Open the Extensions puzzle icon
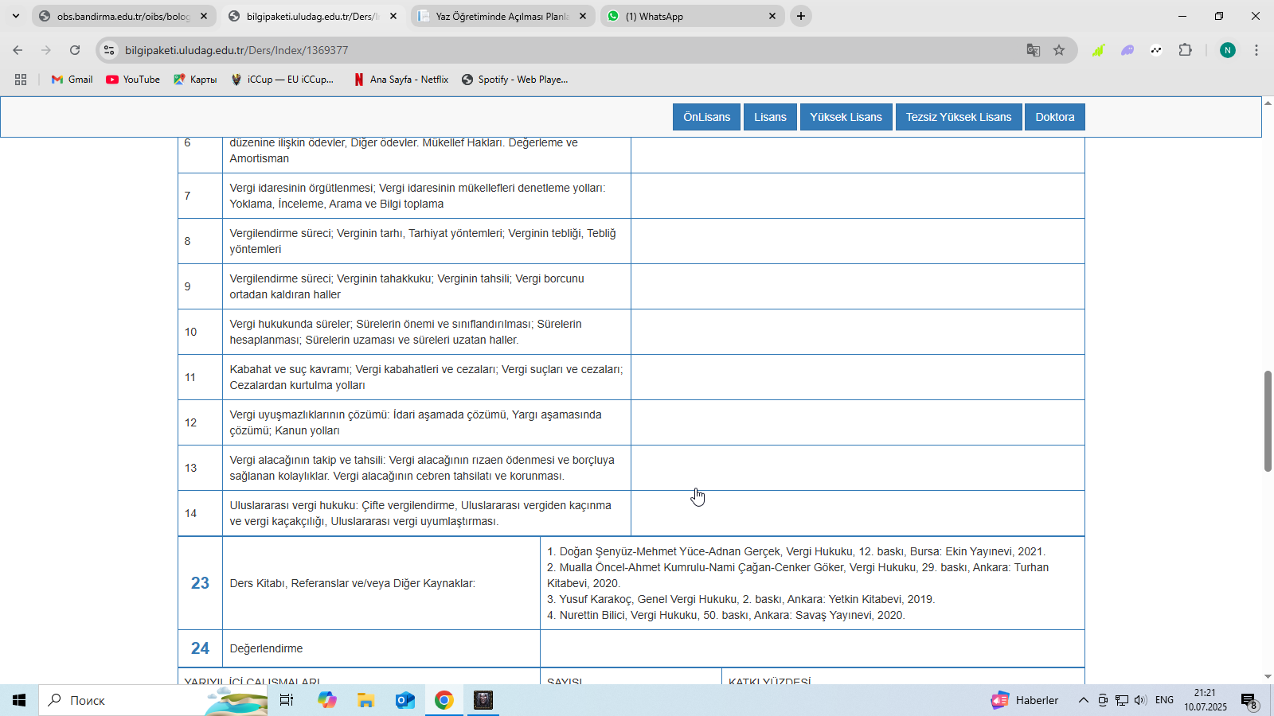The width and height of the screenshot is (1274, 716). [1186, 50]
